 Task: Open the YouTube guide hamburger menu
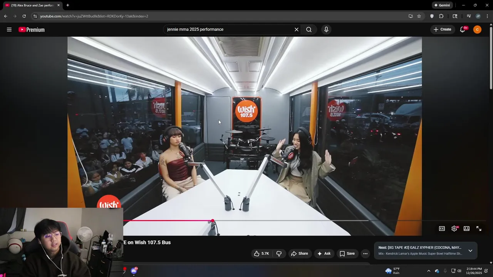tap(9, 30)
